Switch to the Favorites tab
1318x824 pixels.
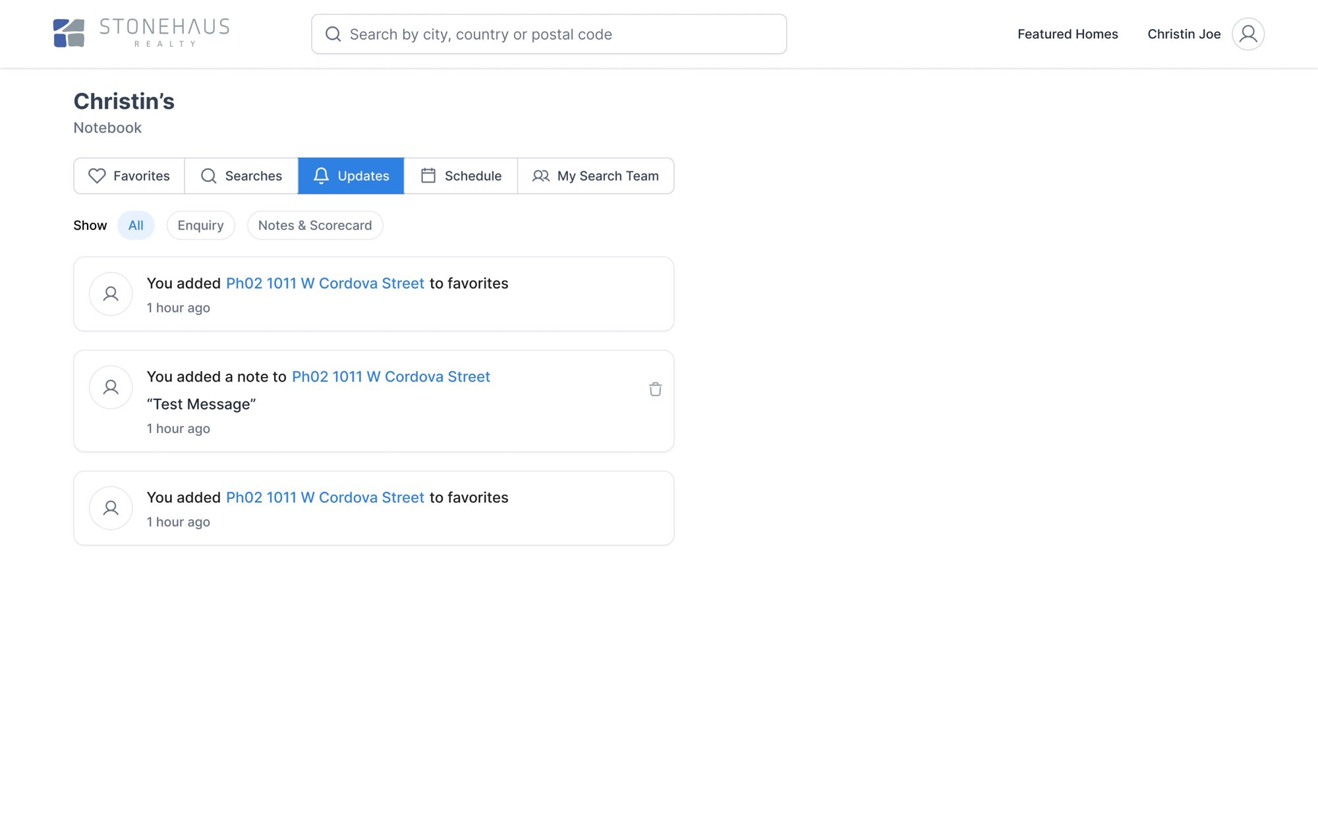(x=129, y=176)
